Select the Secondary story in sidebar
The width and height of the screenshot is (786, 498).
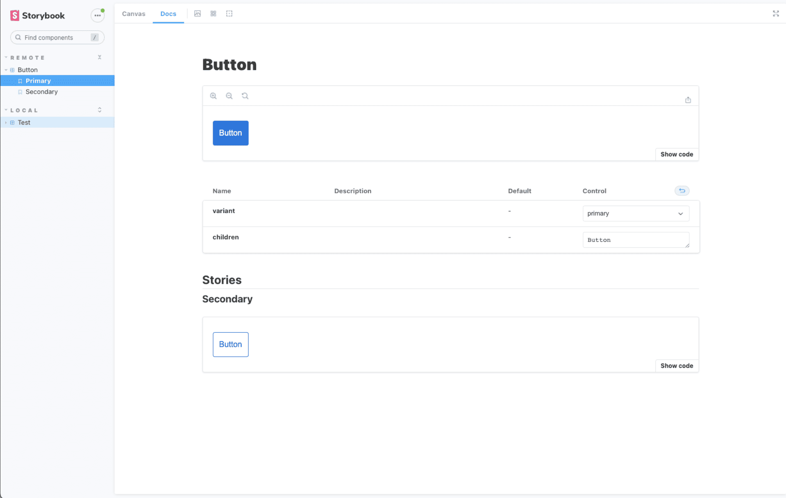pos(41,92)
